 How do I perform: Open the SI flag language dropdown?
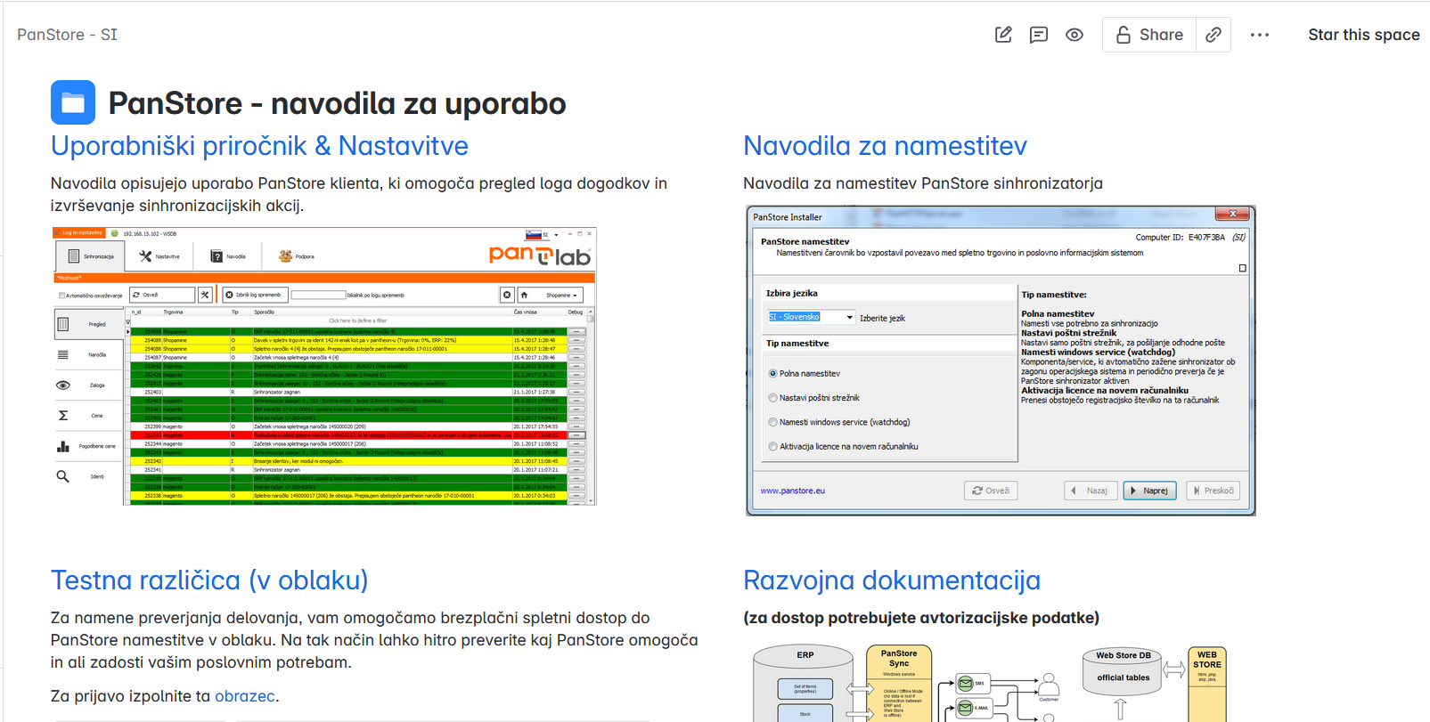(543, 235)
